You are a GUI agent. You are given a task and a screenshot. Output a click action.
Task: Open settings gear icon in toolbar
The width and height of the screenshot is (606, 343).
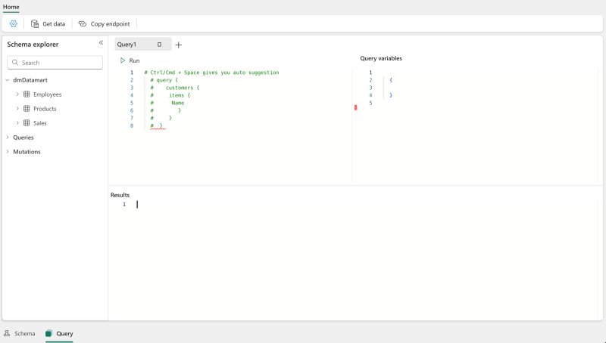pyautogui.click(x=14, y=23)
